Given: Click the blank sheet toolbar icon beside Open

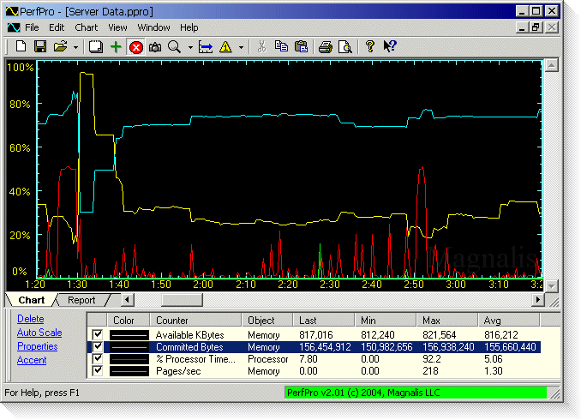Looking at the screenshot, I should (96, 46).
